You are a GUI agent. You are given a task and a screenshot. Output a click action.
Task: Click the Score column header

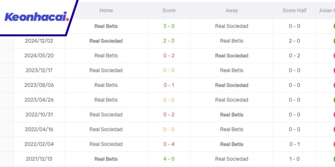tap(169, 10)
